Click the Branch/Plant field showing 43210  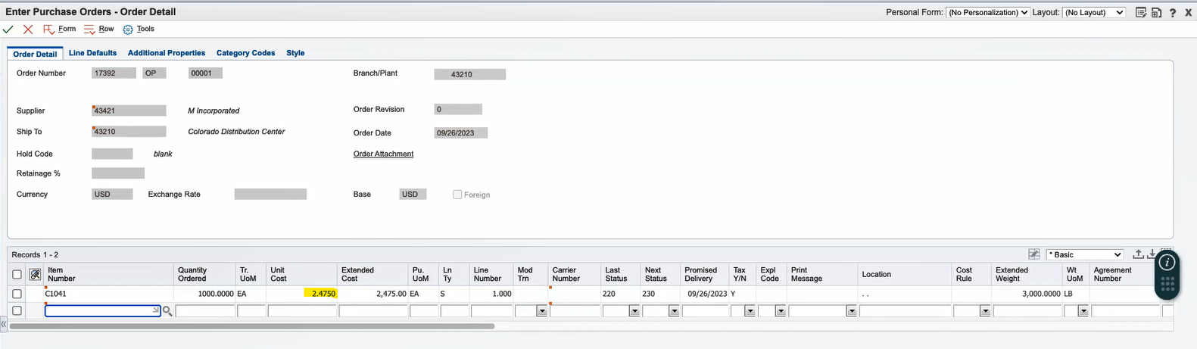469,74
